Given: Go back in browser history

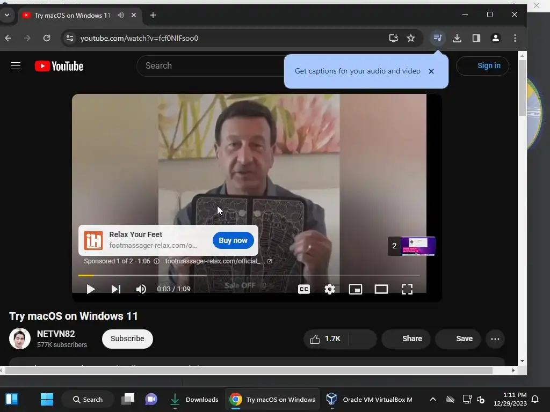Looking at the screenshot, I should coord(8,38).
